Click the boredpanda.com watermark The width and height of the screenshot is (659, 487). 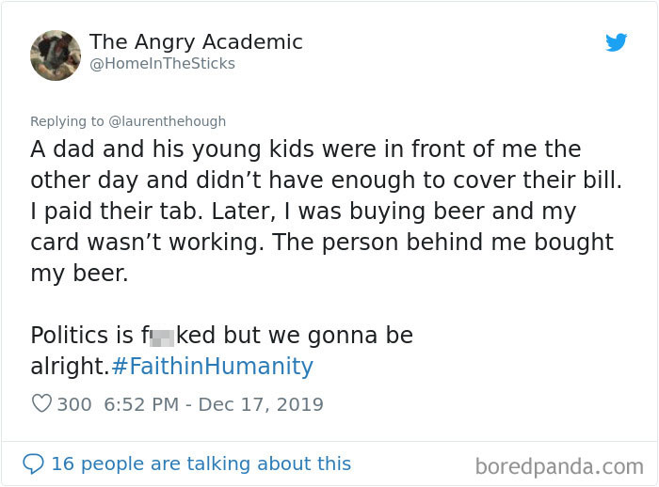pyautogui.click(x=558, y=465)
